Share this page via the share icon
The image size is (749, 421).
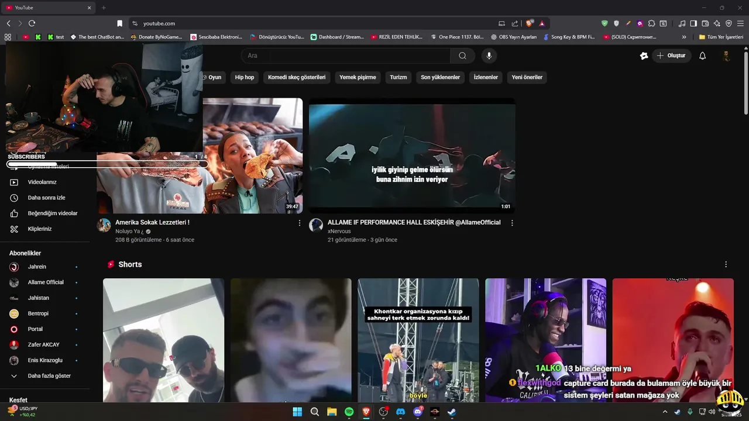click(x=515, y=23)
